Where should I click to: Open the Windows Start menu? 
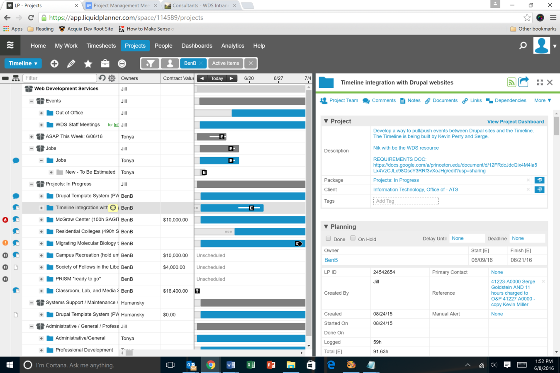pos(10,365)
